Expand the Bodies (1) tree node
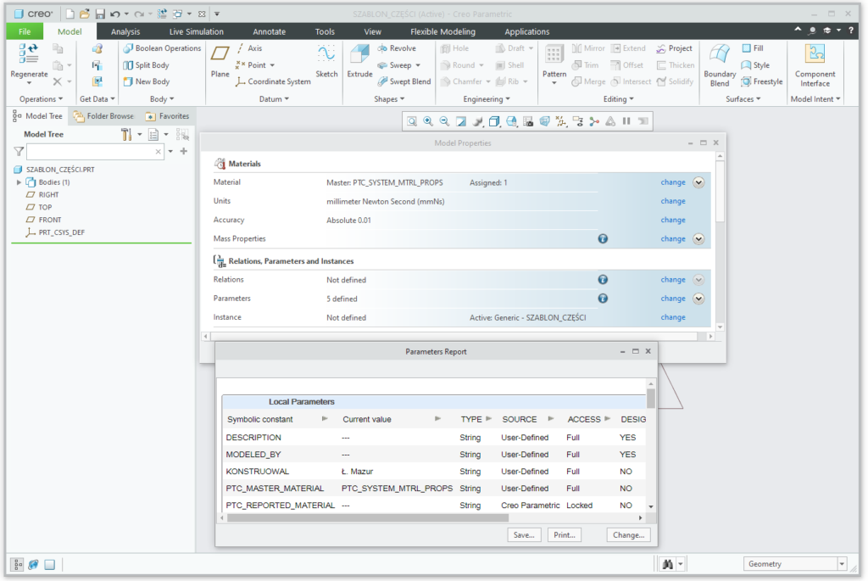The image size is (868, 581). pyautogui.click(x=19, y=182)
